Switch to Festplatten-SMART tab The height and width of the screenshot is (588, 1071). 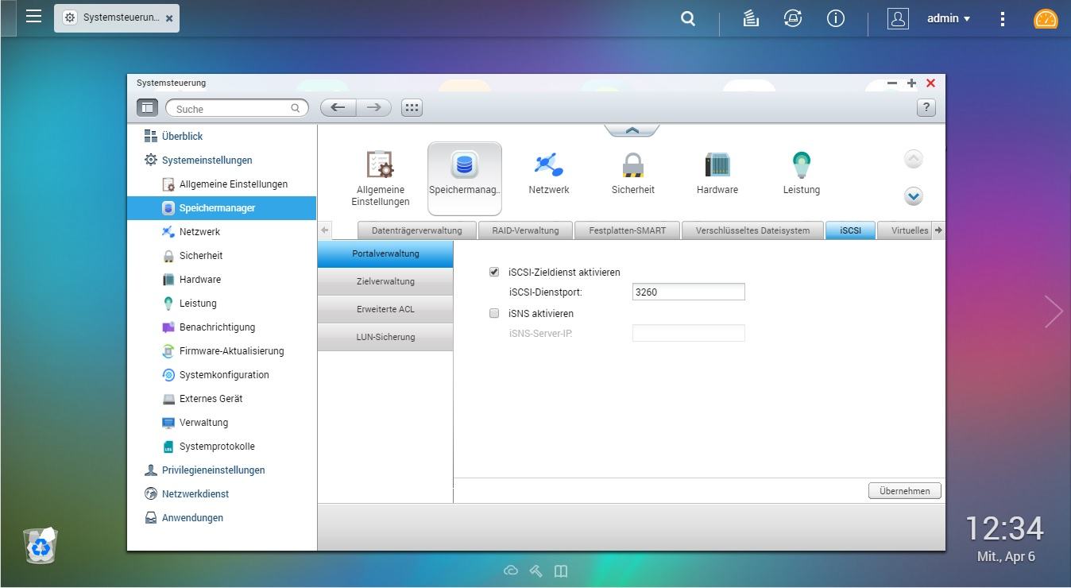point(627,230)
